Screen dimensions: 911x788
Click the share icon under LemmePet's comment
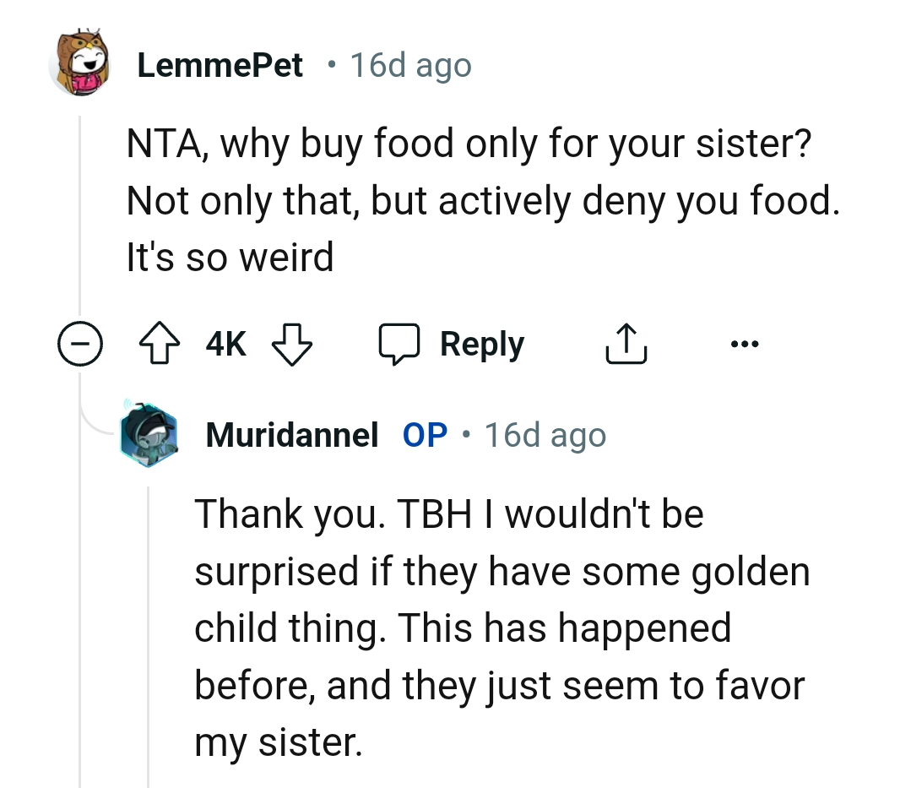click(x=625, y=343)
